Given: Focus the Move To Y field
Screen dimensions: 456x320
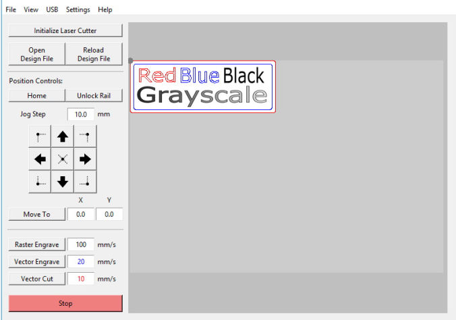Looking at the screenshot, I should pos(109,214).
